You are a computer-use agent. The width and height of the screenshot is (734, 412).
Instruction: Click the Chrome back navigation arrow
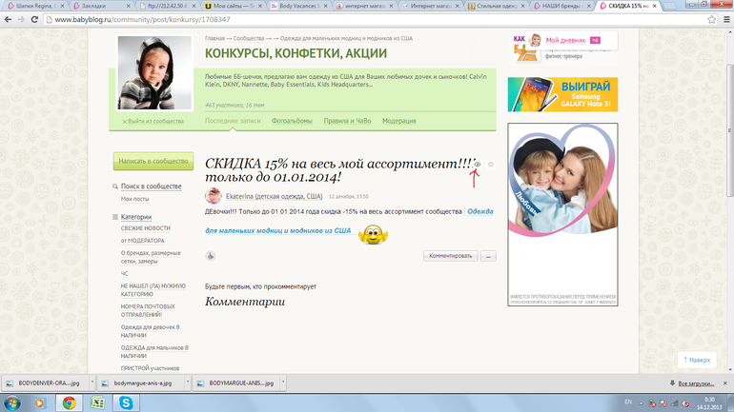(x=10, y=19)
